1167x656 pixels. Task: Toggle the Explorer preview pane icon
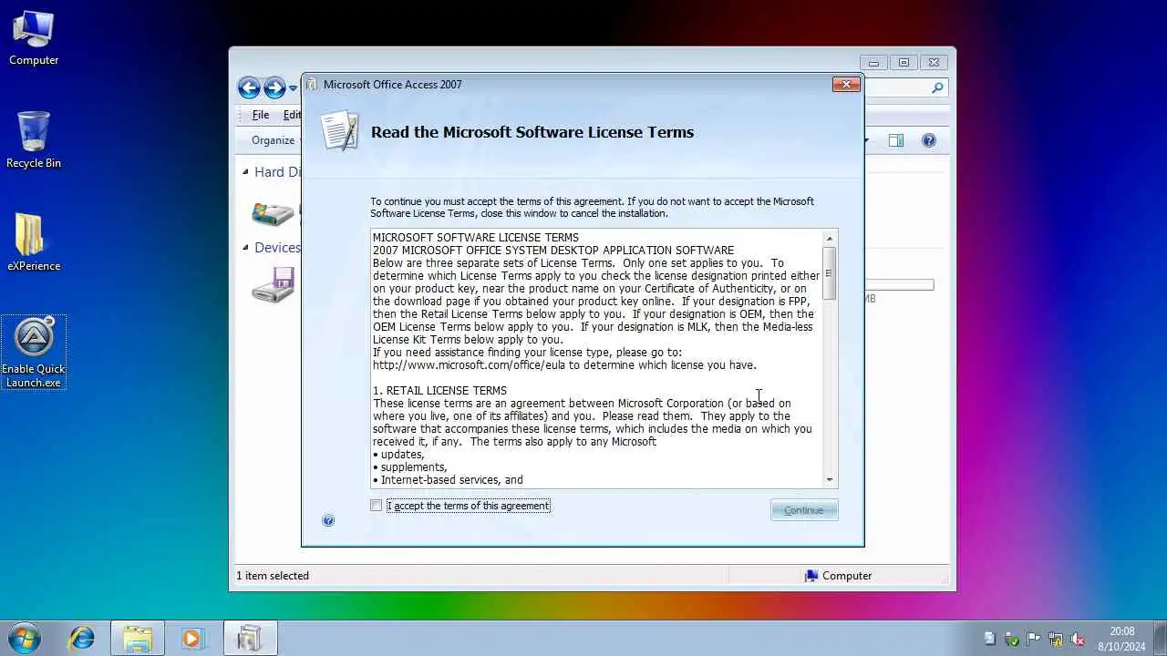click(896, 140)
